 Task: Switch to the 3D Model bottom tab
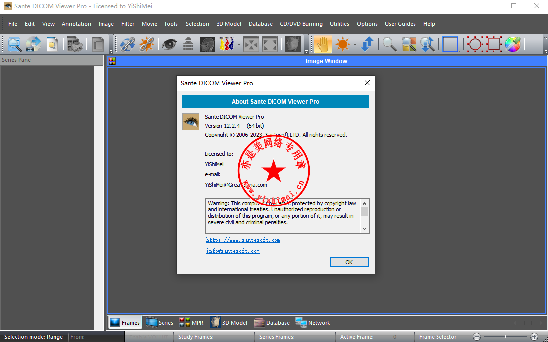click(229, 323)
